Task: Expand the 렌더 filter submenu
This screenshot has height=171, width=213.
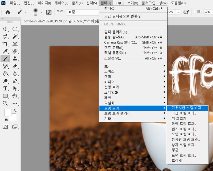Action: [x=133, y=77]
